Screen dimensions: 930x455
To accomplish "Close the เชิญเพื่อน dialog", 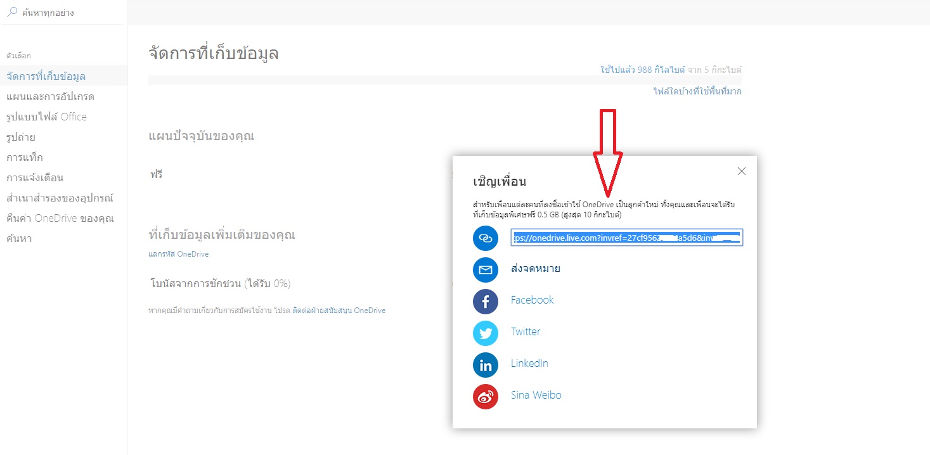I will [x=742, y=171].
